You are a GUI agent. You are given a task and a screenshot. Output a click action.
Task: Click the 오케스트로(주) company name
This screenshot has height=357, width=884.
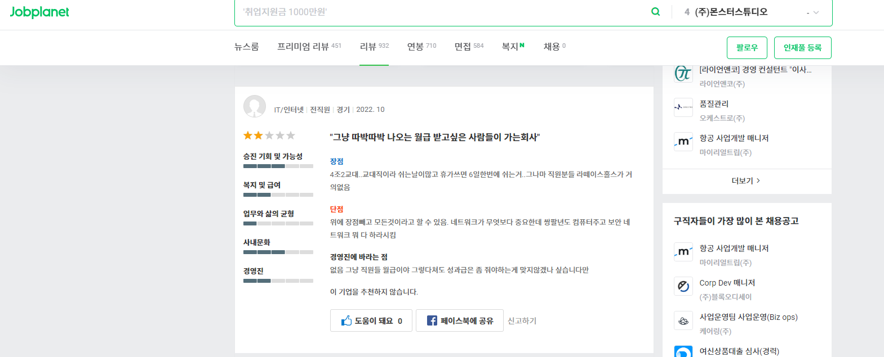tap(722, 118)
